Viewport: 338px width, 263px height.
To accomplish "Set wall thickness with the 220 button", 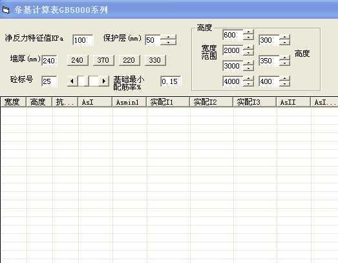I will point(129,60).
